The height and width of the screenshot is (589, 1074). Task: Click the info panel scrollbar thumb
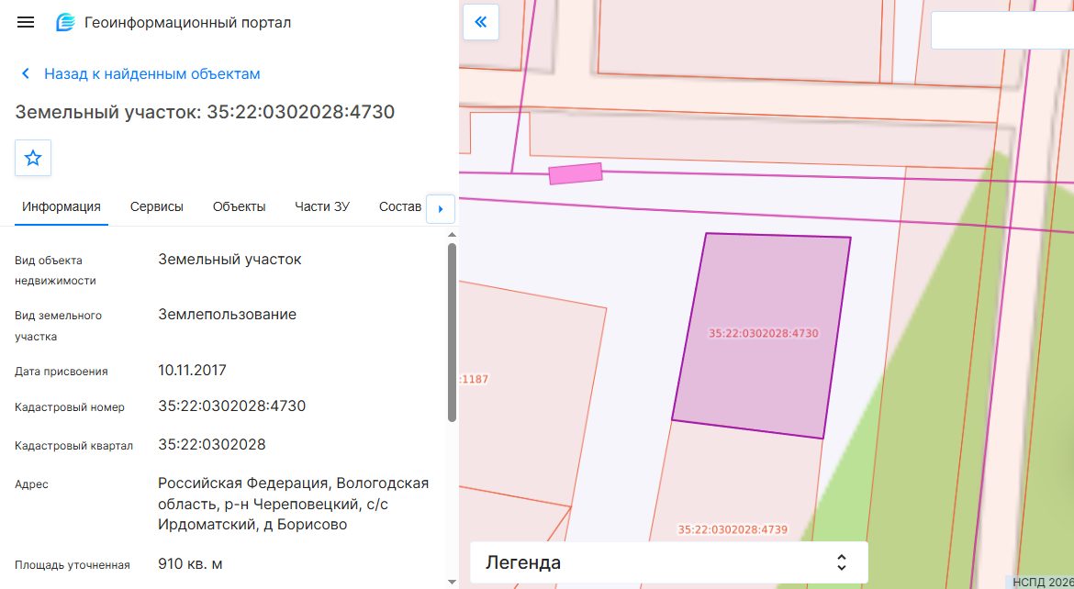click(452, 332)
